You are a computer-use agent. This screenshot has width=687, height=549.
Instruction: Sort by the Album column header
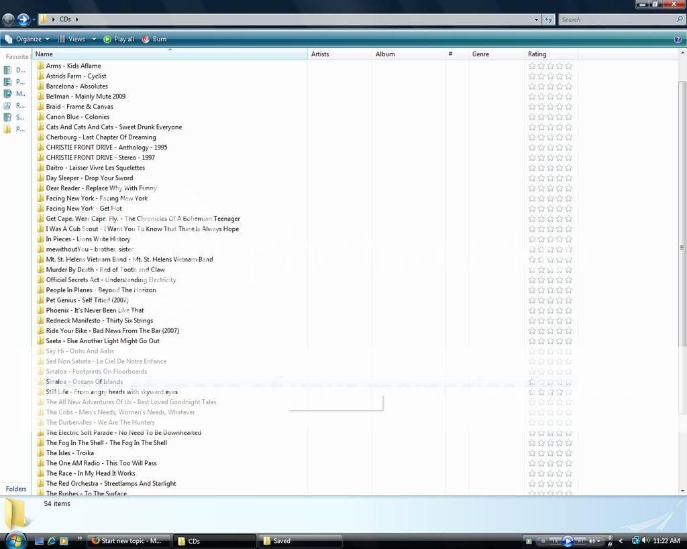coord(408,54)
